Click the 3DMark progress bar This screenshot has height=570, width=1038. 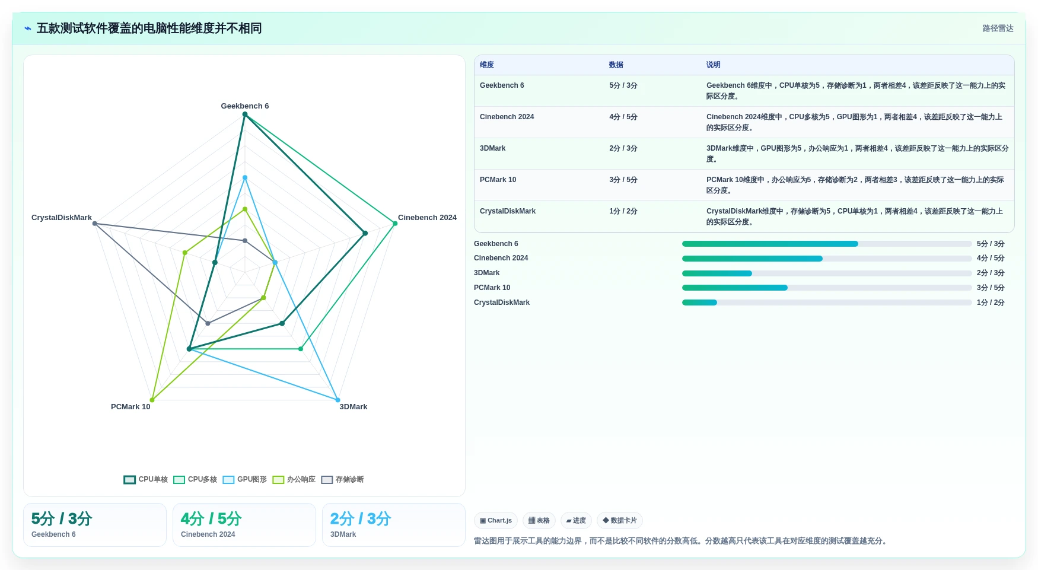click(x=827, y=273)
